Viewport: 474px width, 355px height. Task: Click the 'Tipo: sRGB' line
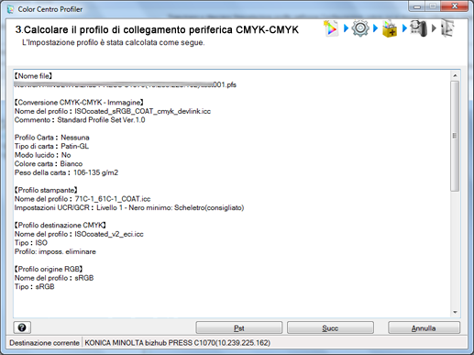click(x=34, y=287)
